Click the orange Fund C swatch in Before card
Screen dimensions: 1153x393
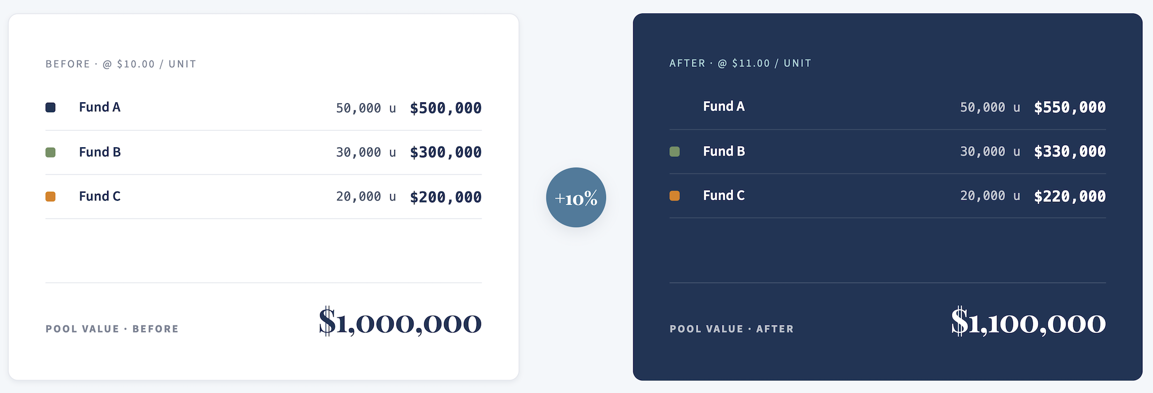click(50, 196)
